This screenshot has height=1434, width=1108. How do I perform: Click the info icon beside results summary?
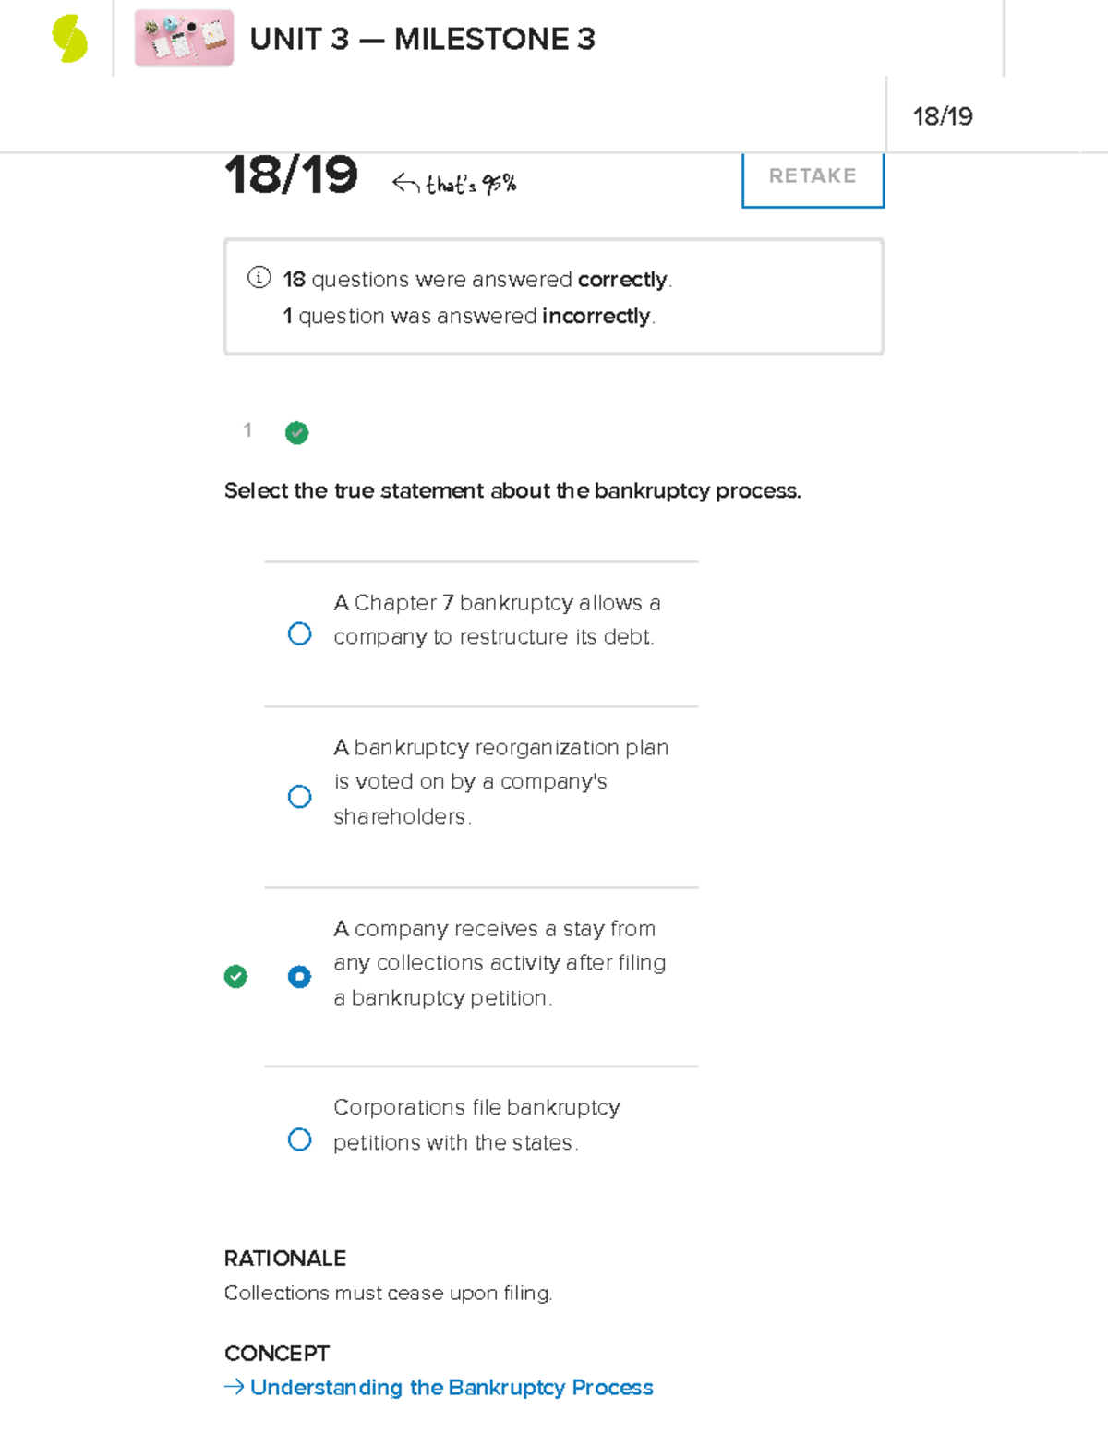click(x=259, y=277)
